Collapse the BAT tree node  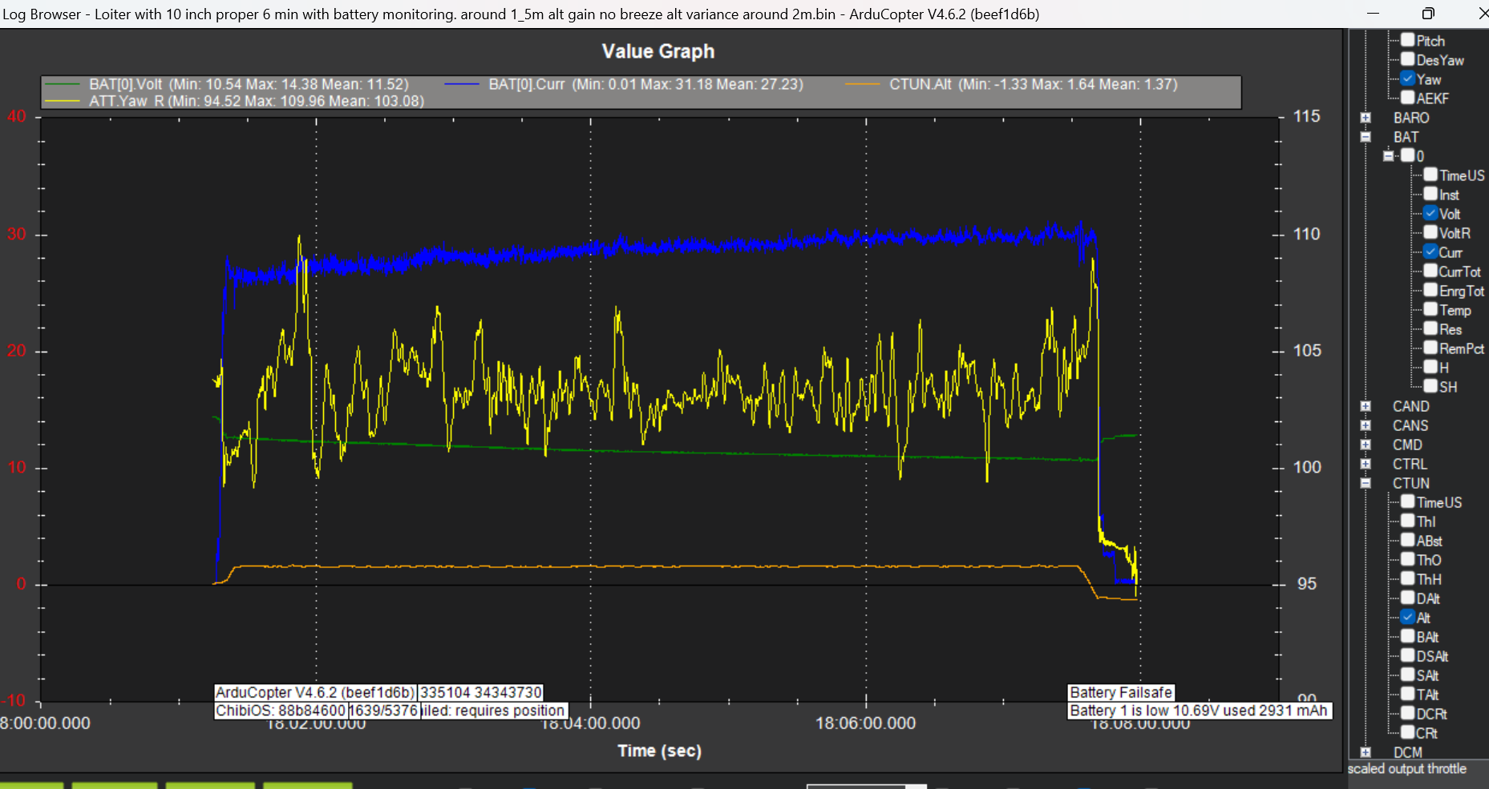pyautogui.click(x=1366, y=137)
